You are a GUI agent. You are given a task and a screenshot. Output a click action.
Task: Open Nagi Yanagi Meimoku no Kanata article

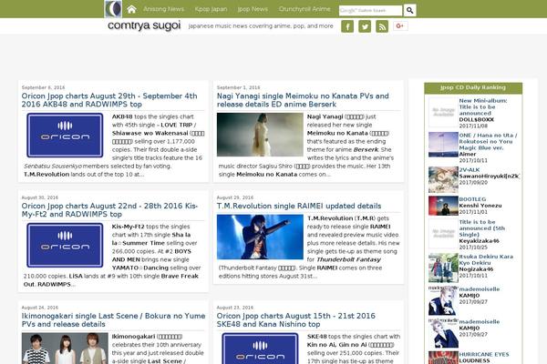(303, 100)
